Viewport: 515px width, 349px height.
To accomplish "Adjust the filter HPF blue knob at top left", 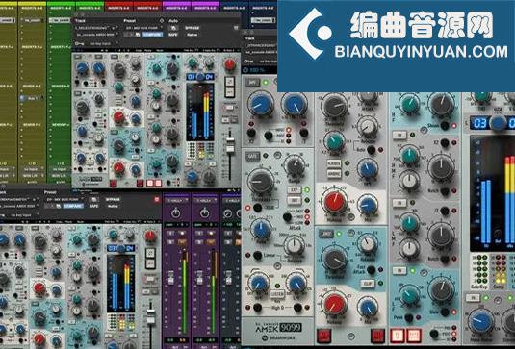I will pos(261,104).
